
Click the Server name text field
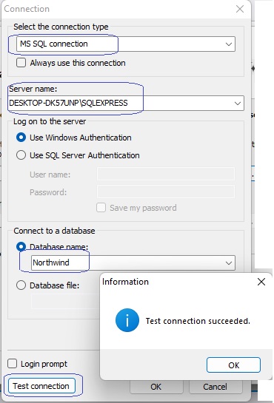point(126,104)
